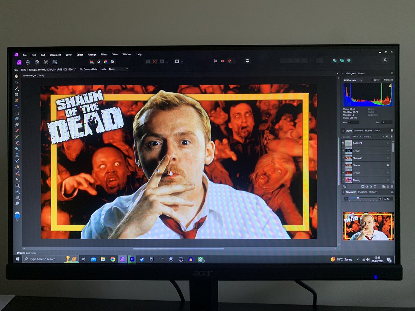Toggle the histogram Marquee checkbox

382,80
